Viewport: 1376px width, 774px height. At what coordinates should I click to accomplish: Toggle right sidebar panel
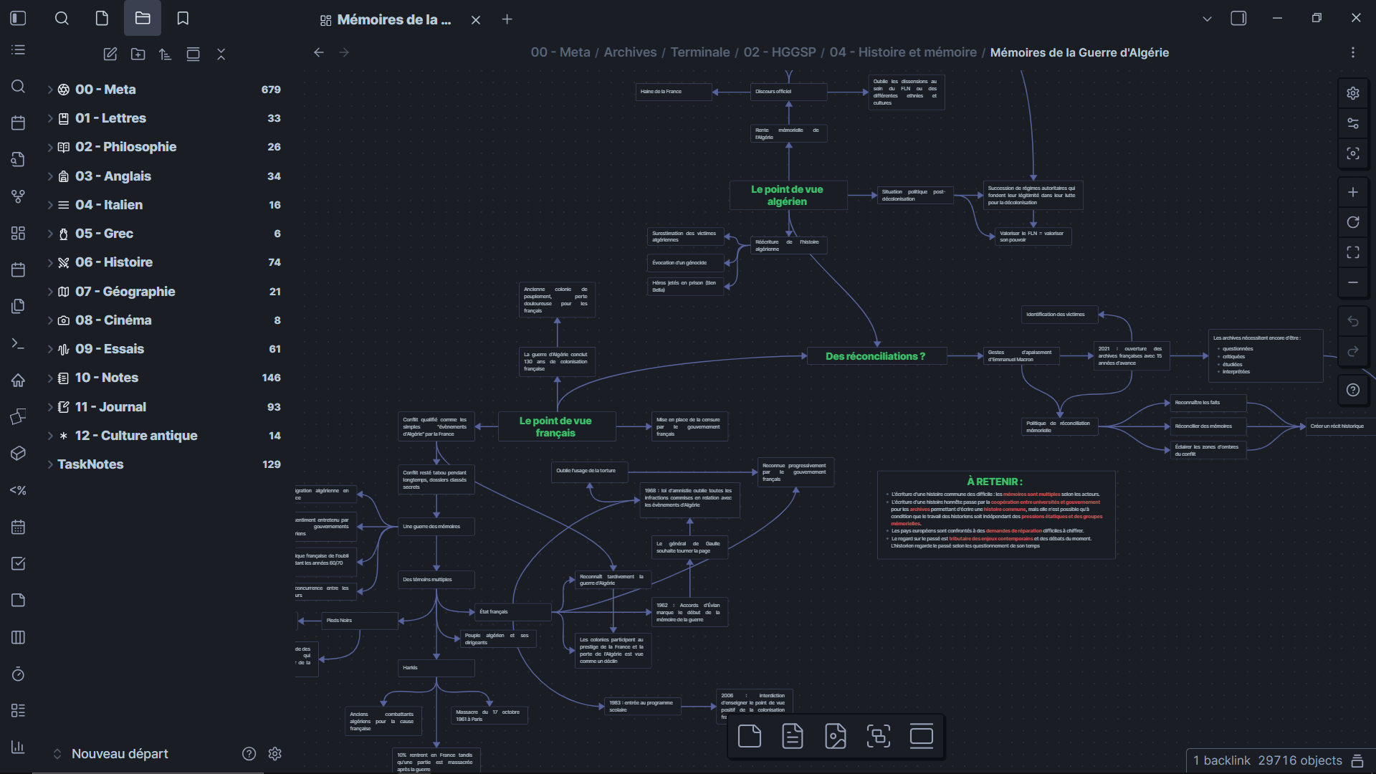coord(1238,19)
